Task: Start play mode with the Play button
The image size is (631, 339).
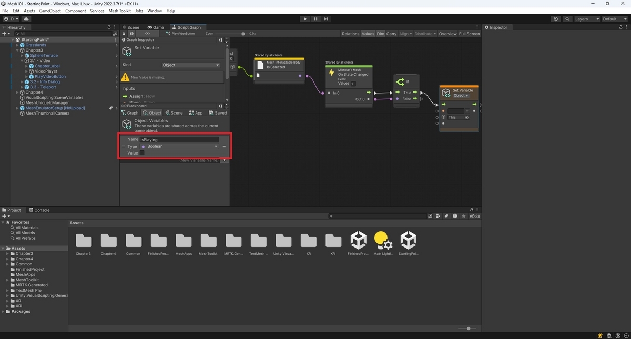Action: click(305, 19)
